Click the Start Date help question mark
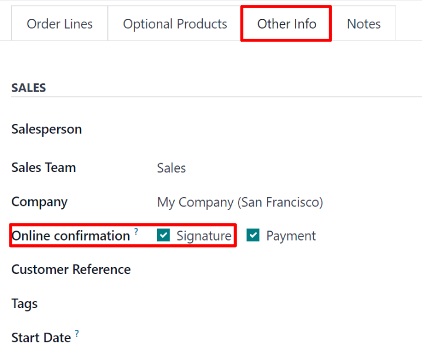The image size is (422, 355). 77,334
